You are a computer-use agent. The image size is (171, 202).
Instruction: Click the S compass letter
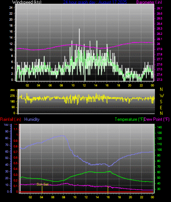click(x=161, y=102)
